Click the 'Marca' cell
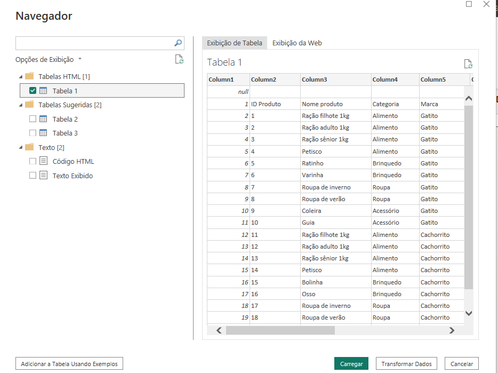498x373 pixels. point(441,104)
